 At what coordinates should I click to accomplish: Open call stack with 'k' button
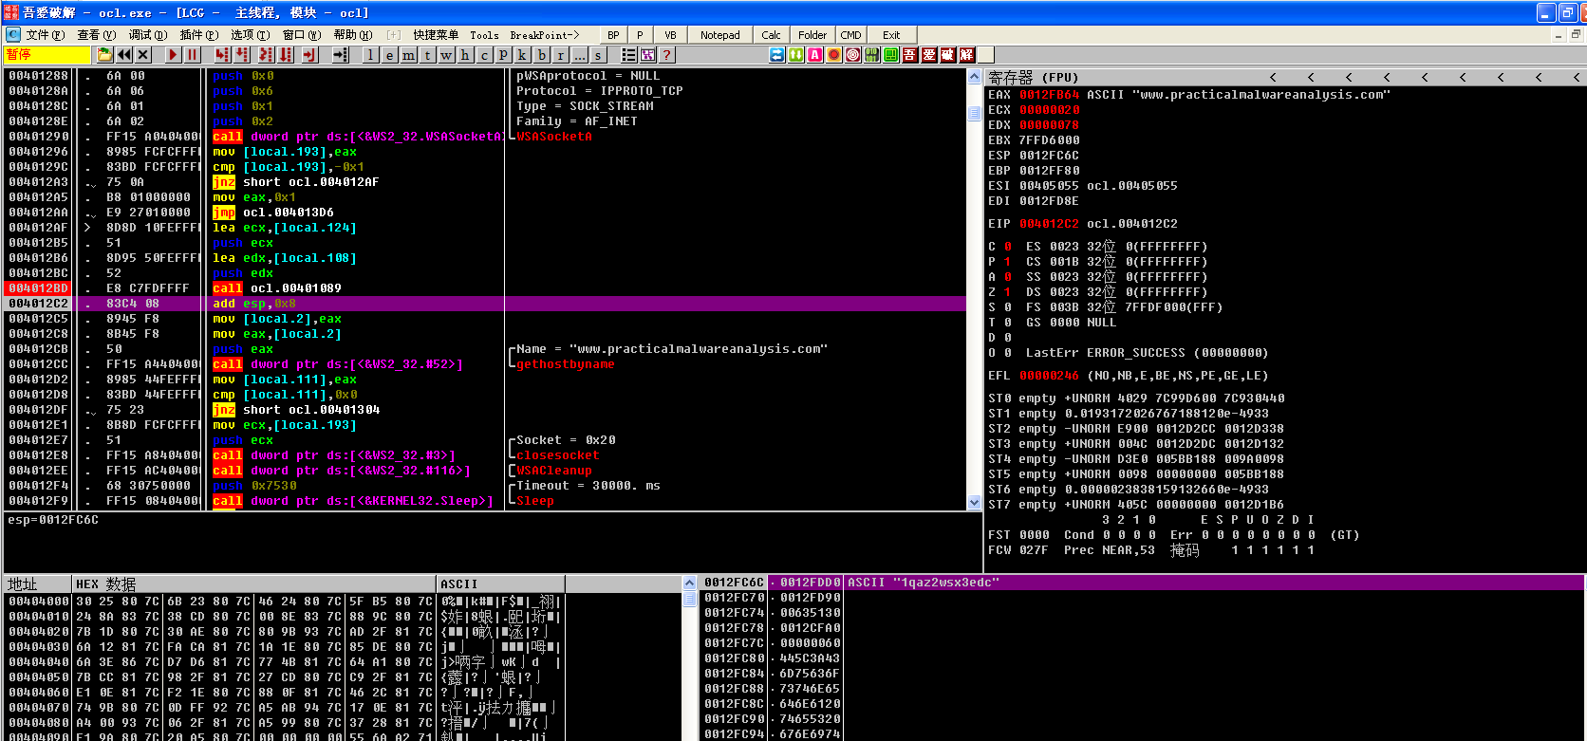522,55
